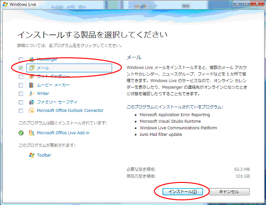Click the Toolbar program icon

coord(31,155)
